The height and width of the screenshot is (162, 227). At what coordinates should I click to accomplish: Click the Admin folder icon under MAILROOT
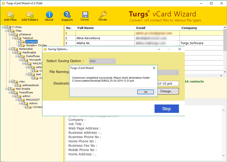point(26,103)
